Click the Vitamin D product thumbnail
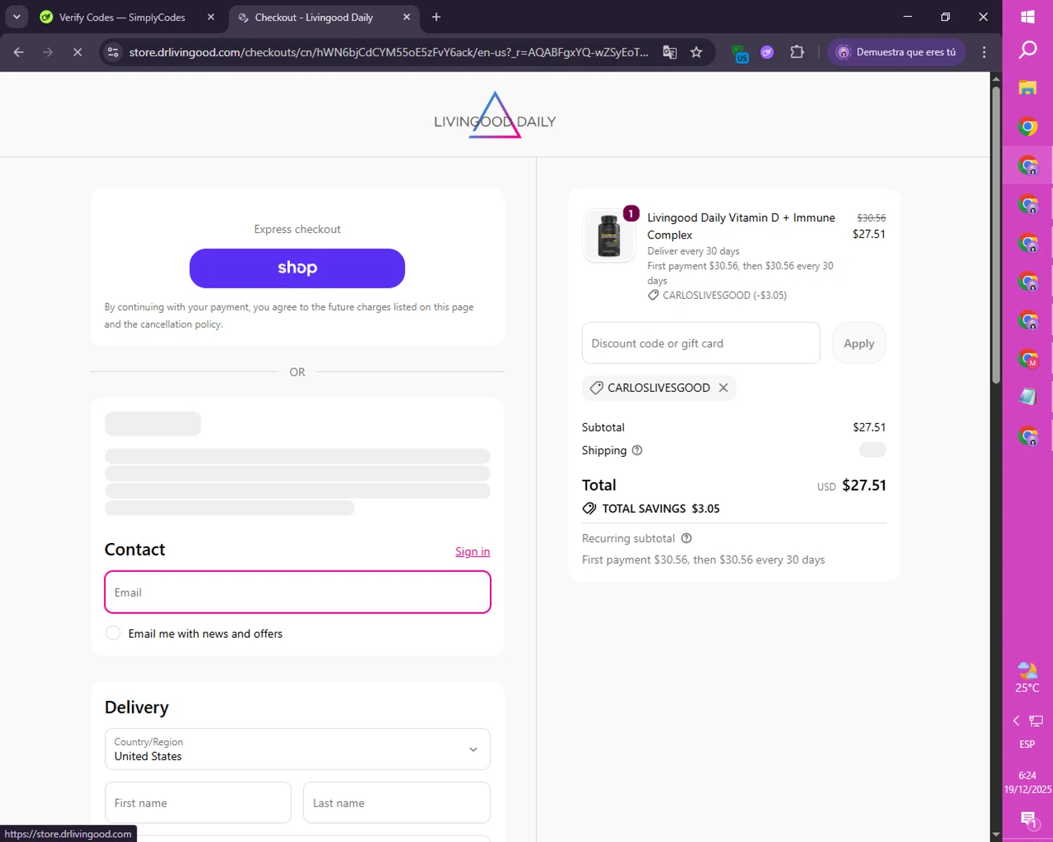1053x842 pixels. point(609,236)
